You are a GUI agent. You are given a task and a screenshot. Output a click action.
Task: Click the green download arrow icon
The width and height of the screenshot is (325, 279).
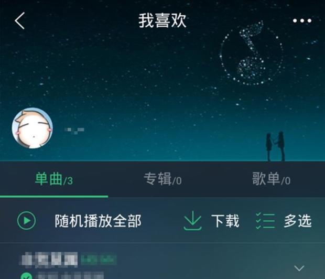(192, 220)
